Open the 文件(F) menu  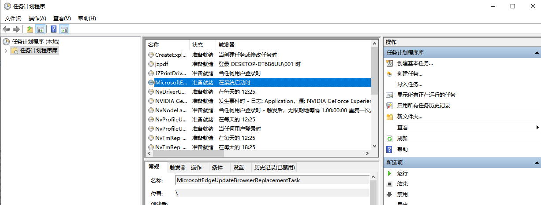13,18
